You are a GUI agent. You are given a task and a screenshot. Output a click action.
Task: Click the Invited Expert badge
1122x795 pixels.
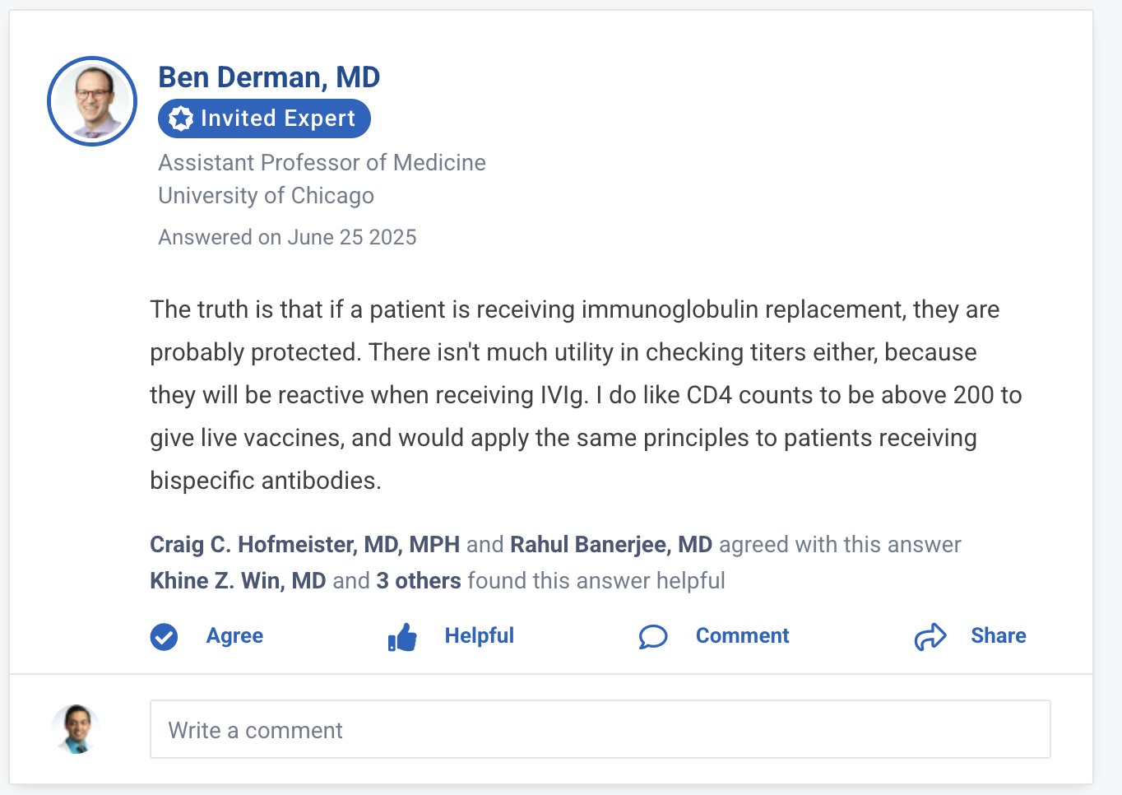click(x=264, y=119)
